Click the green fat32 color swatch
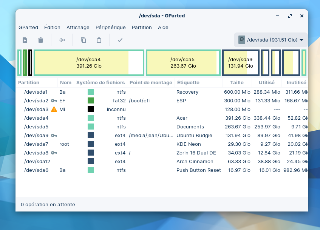The height and width of the screenshot is (230, 320). [91, 100]
